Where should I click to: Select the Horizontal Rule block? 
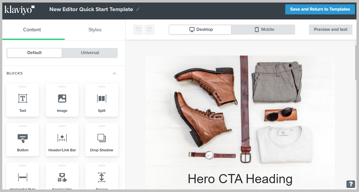click(x=23, y=176)
